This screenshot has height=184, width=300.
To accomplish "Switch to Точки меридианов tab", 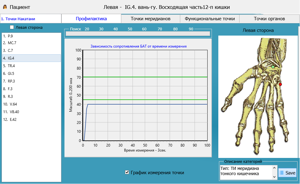I will (150, 19).
